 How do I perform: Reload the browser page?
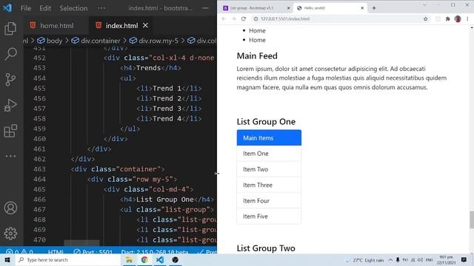244,18
